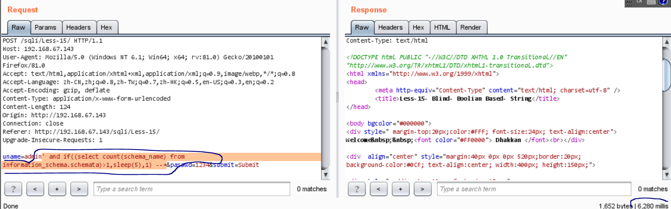Image resolution: width=671 pixels, height=209 pixels.
Task: Open the Render tab in Response
Action: [x=471, y=27]
